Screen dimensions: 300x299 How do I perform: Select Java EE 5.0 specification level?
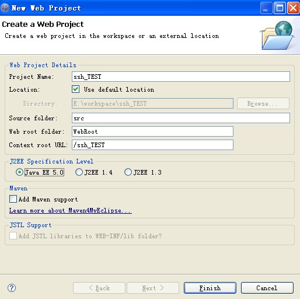click(x=19, y=172)
